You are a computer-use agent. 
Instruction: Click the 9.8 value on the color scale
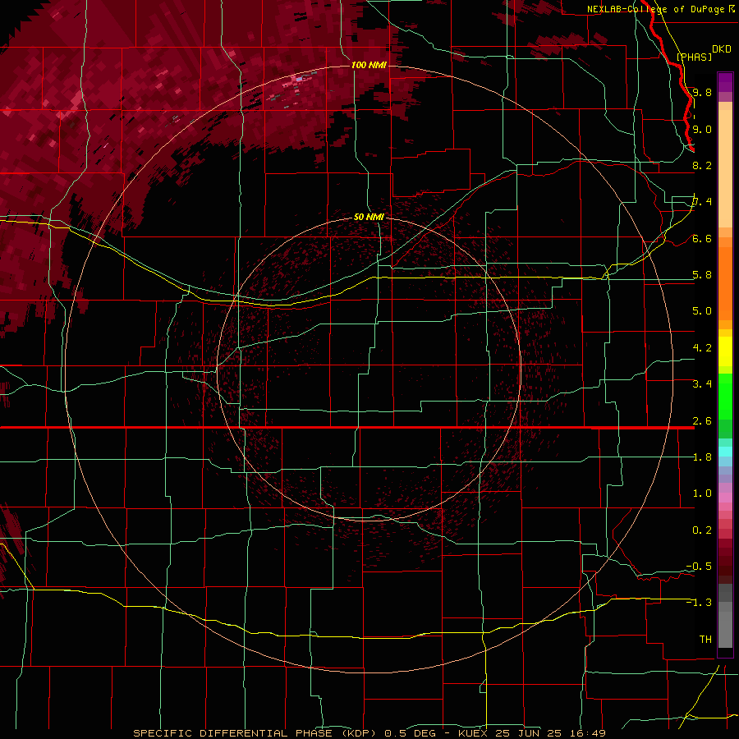pos(702,92)
